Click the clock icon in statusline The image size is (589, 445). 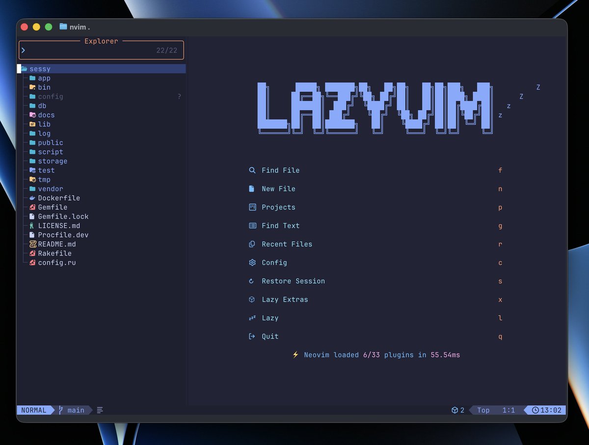click(535, 410)
